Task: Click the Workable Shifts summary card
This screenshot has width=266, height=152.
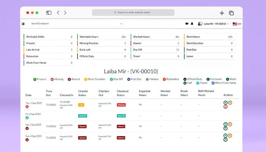Action: click(49, 37)
